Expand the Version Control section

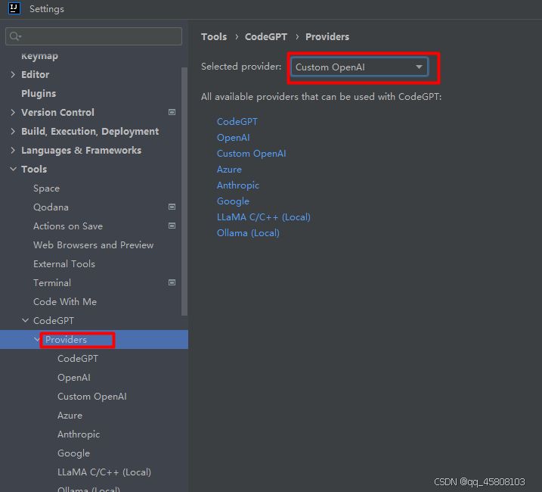click(13, 112)
